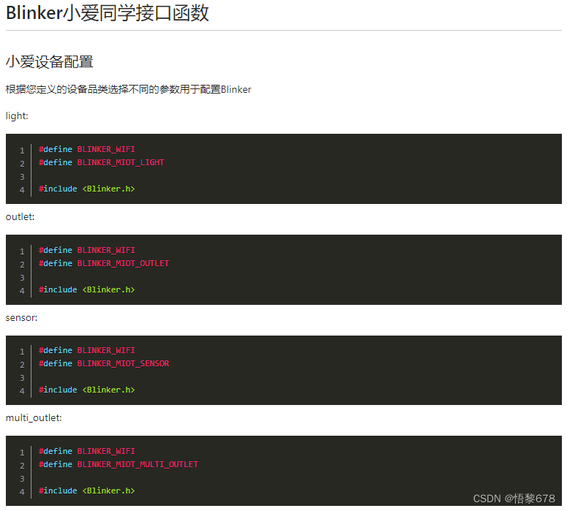Click BLINKER_MIOT_MULTI_OUTLET define line

click(x=119, y=464)
